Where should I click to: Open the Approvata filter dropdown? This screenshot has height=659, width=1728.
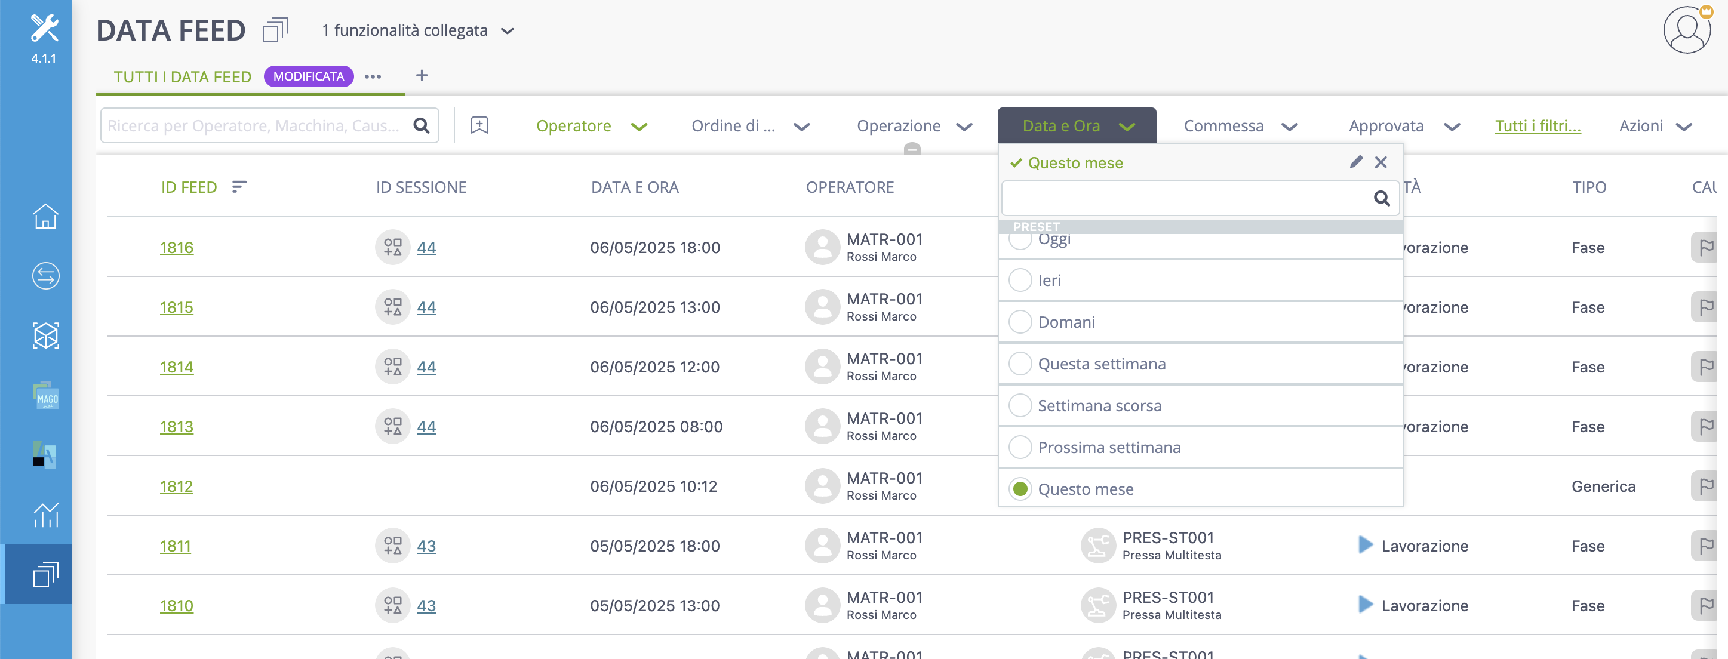click(1404, 126)
